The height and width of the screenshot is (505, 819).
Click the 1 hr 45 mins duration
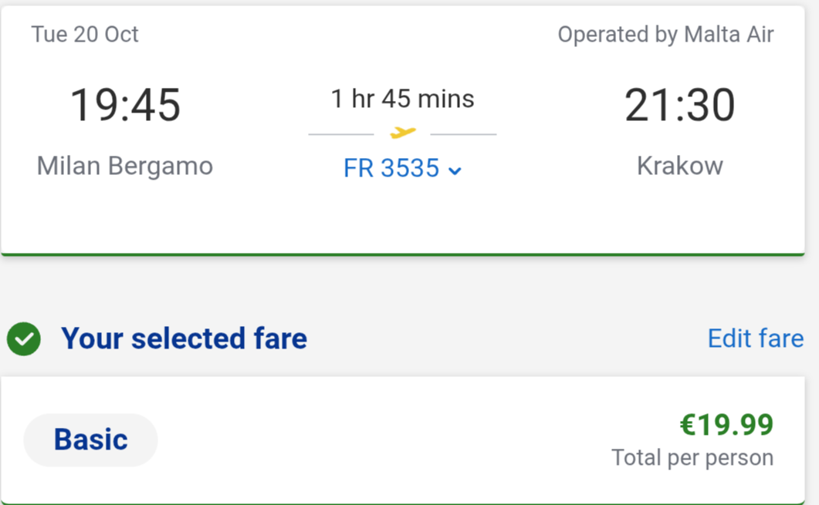click(403, 99)
